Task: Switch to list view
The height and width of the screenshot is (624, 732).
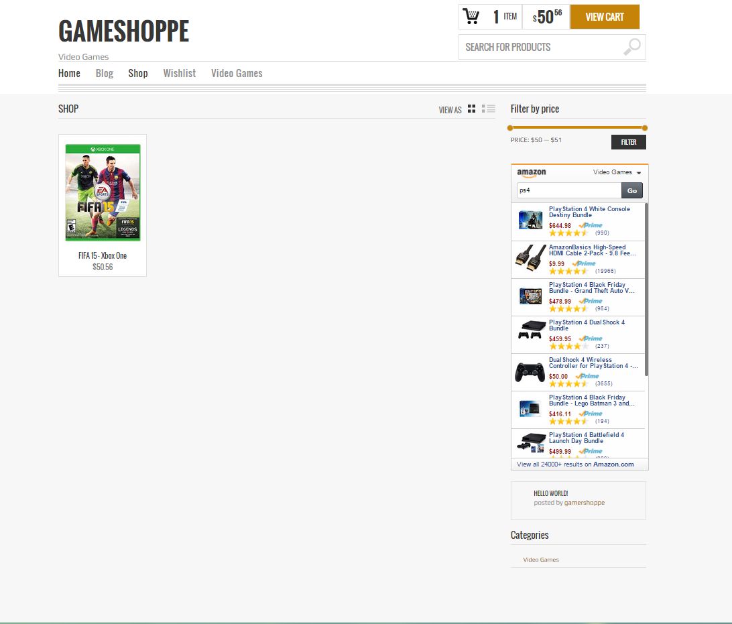Action: (x=488, y=109)
